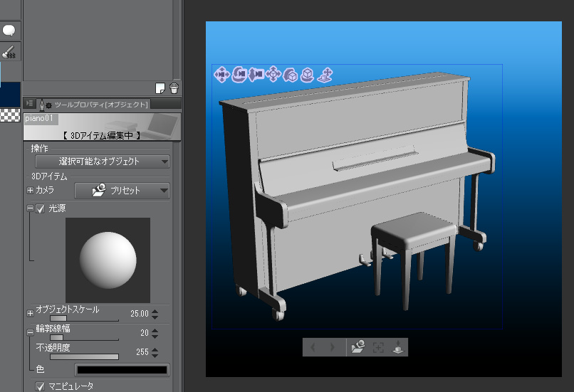Screen dimensions: 574x392
Task: Click the camera forward-back manipulator icon
Action: coord(256,74)
